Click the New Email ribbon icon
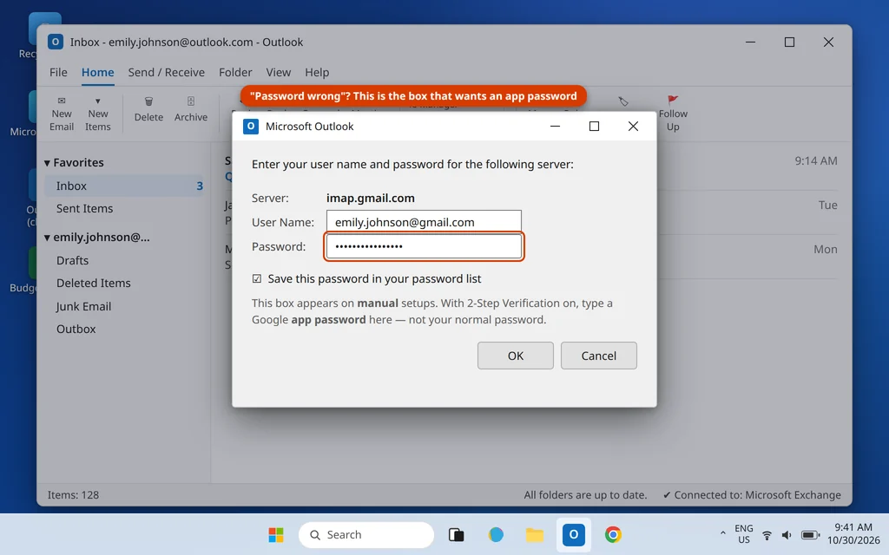889x555 pixels. (x=62, y=101)
